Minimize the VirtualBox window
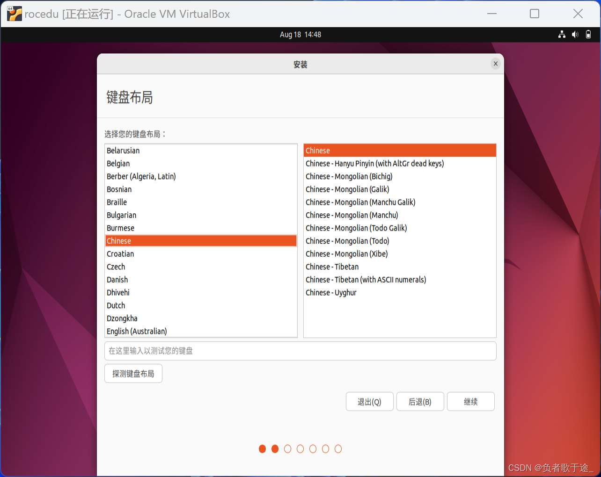Image resolution: width=601 pixels, height=477 pixels. (x=492, y=14)
